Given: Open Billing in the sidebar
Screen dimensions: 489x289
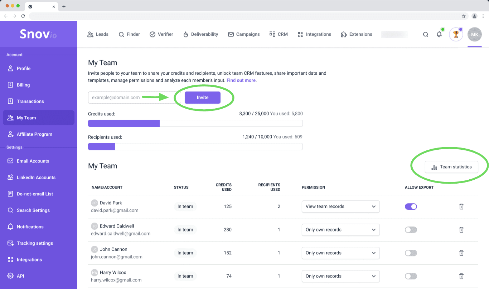Looking at the screenshot, I should click(x=23, y=85).
